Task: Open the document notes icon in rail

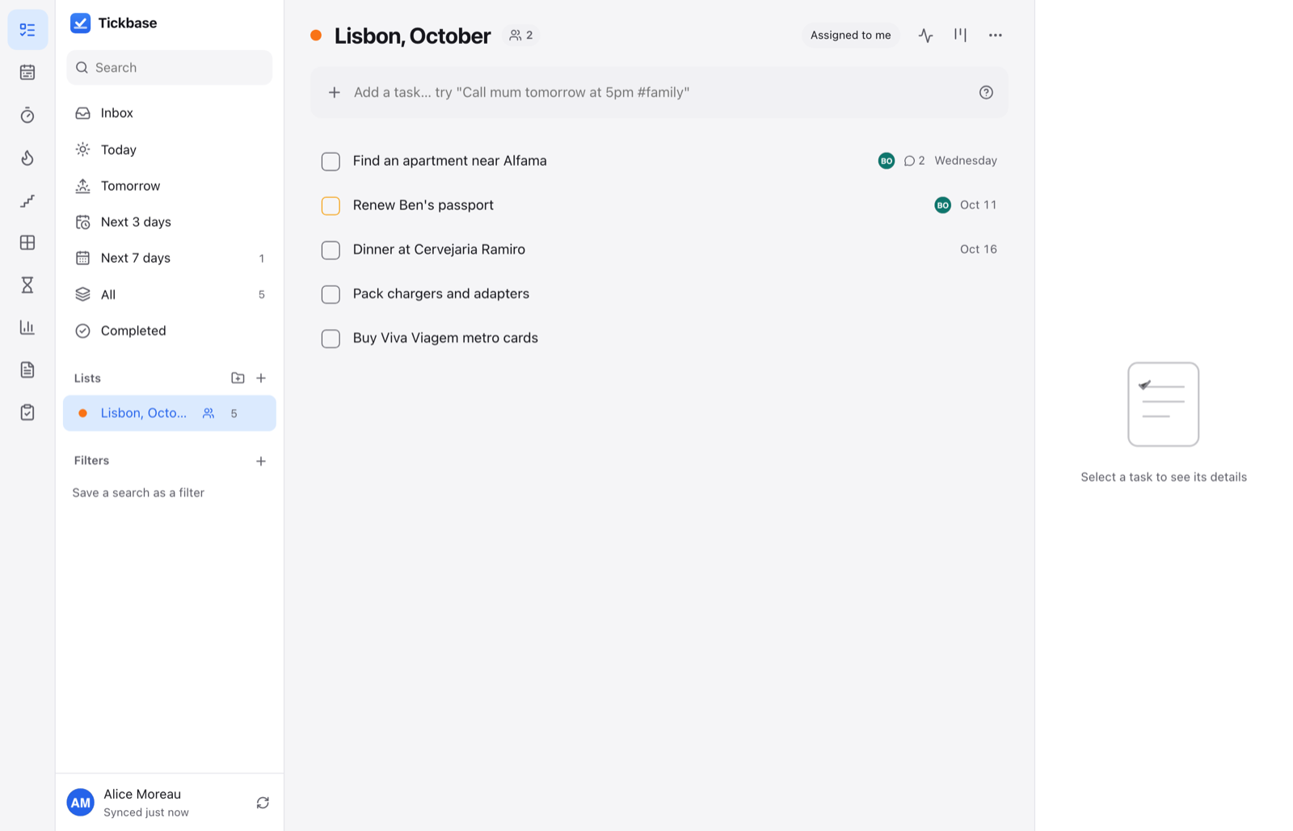Action: coord(27,369)
